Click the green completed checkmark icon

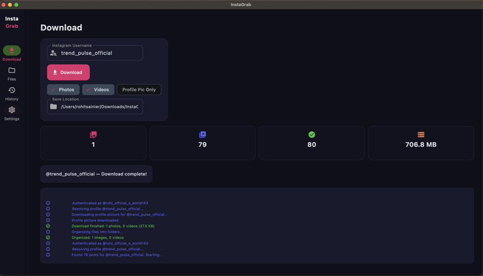point(312,134)
